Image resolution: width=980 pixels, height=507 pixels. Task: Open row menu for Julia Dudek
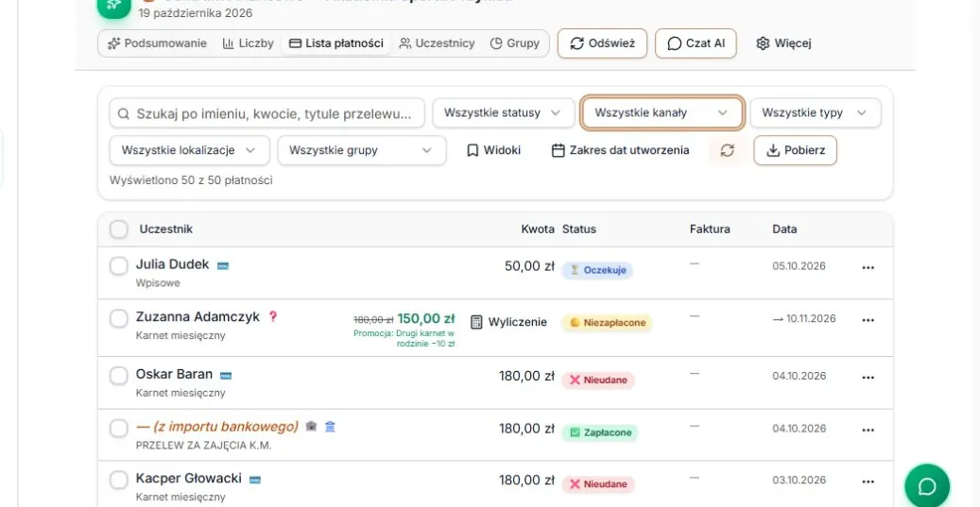pos(868,268)
